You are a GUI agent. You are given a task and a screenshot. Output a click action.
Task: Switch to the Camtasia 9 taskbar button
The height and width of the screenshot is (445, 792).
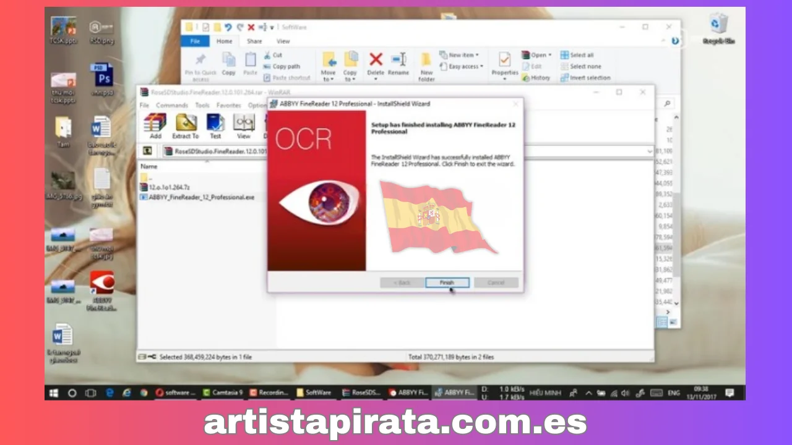coord(223,392)
